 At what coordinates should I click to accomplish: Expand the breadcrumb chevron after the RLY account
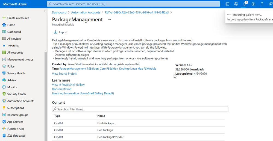pos(171,13)
